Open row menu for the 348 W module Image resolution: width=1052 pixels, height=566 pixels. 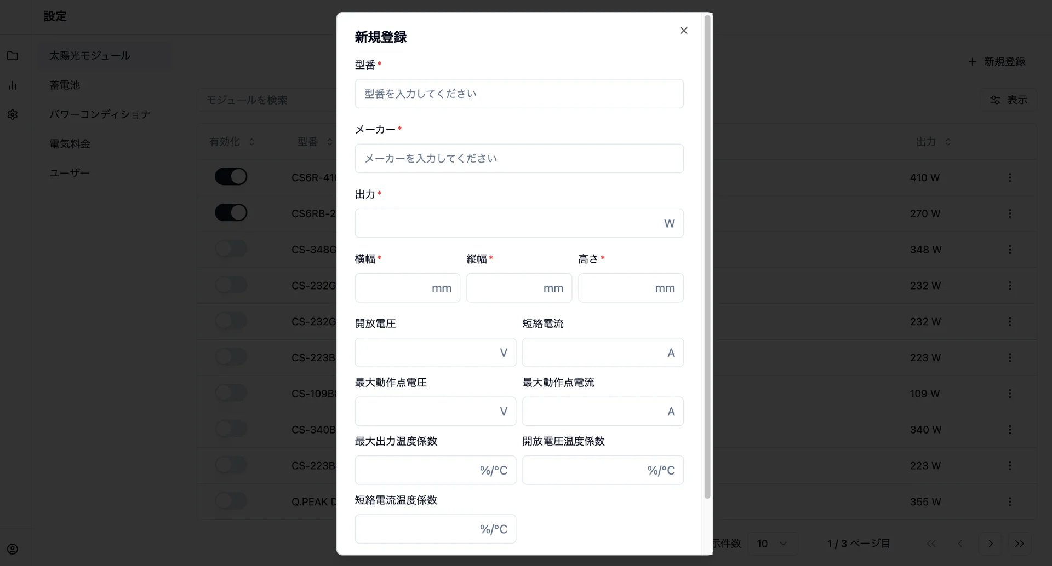point(1010,250)
